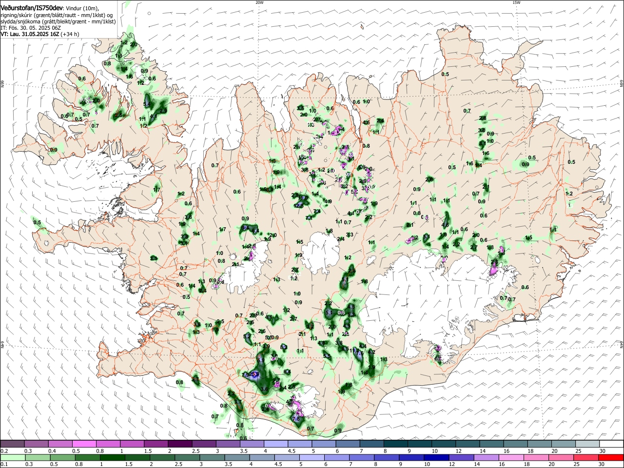
Task: Pick top legend swatch between 0.8 and 1
Action: (108, 444)
